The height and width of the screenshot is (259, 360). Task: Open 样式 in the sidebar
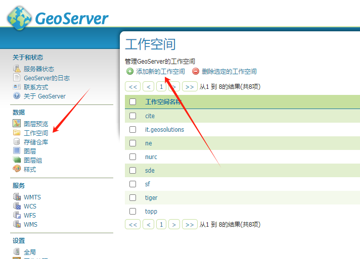point(30,170)
